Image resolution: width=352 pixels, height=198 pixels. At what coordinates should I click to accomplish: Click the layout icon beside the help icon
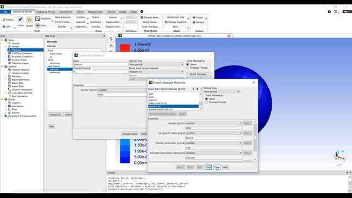(x=335, y=12)
